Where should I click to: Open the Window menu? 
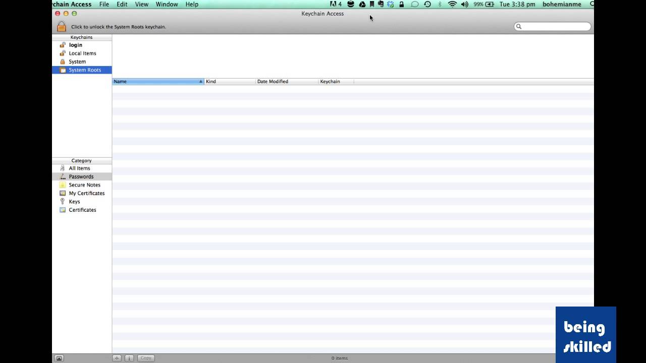coord(167,4)
